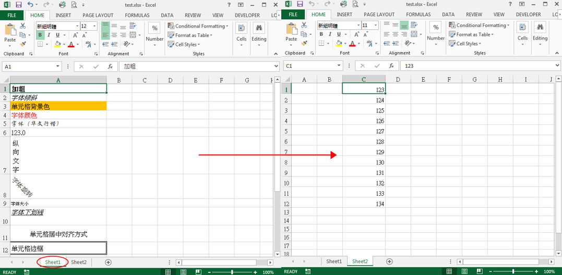Screen dimensions: 562x275
Task: Toggle Bold in left Excel window
Action: (40, 35)
